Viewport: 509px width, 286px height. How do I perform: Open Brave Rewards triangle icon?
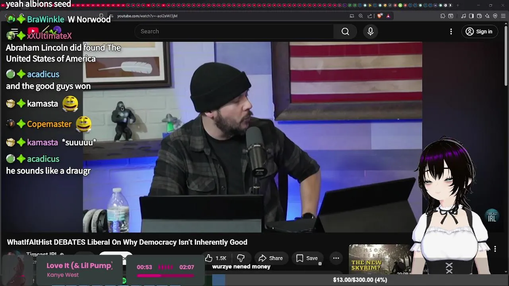tap(388, 16)
